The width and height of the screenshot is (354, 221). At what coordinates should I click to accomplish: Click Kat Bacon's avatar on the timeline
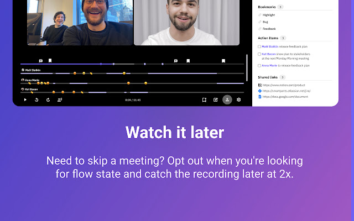tap(23, 89)
